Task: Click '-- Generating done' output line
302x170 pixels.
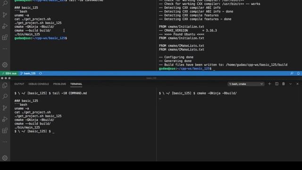Action: (175, 61)
